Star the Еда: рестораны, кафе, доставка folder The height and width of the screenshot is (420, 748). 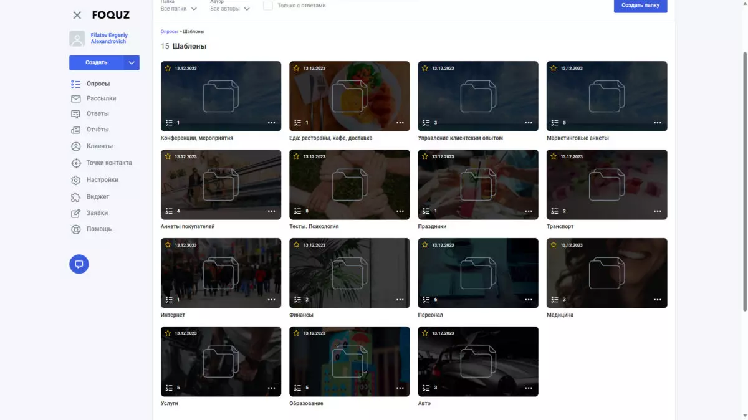[297, 68]
